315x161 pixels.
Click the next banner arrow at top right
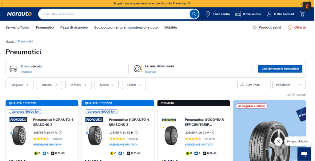[301, 4]
